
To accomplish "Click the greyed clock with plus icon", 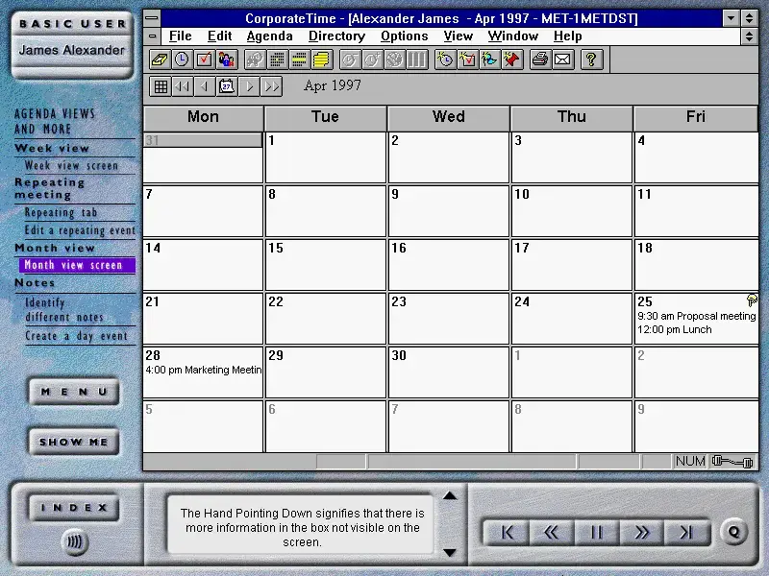I will point(372,60).
